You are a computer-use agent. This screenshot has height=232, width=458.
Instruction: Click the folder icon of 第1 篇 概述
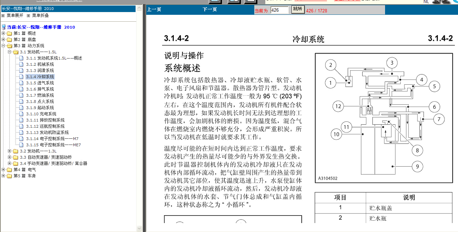coord(9,33)
